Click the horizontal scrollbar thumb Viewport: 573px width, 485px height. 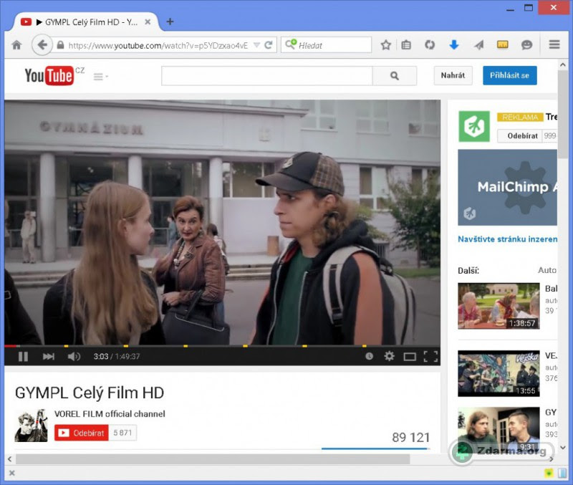point(213,459)
